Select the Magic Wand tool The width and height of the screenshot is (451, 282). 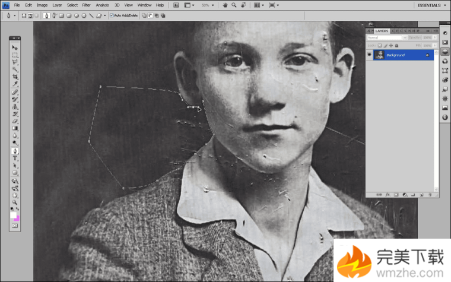point(15,69)
